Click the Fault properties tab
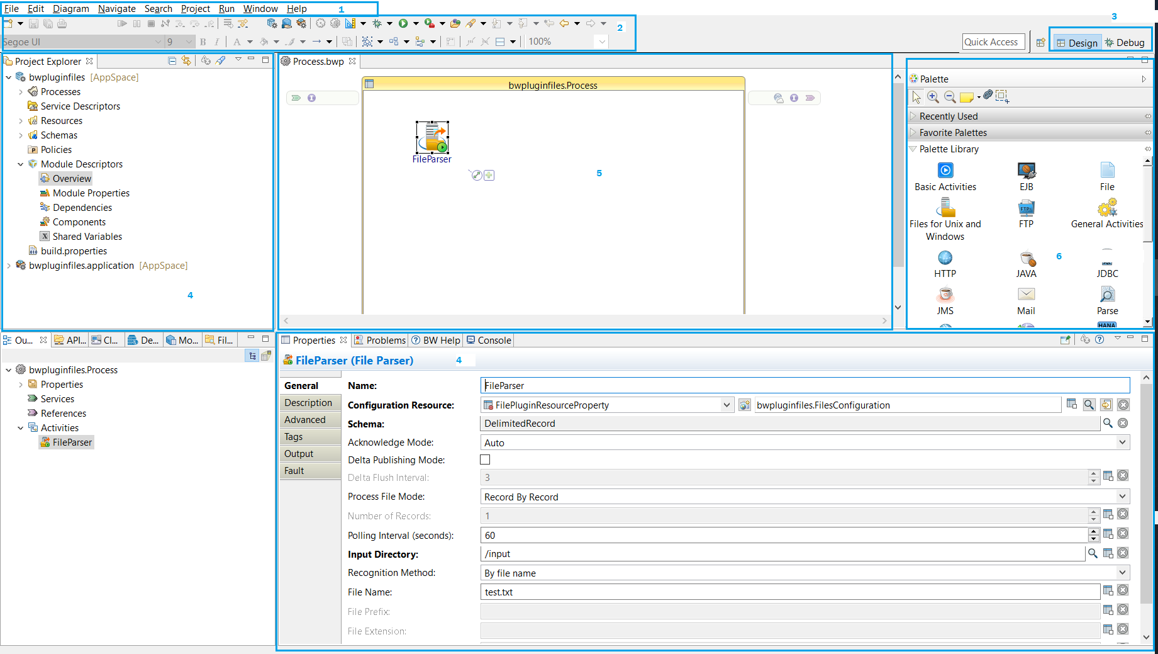The height and width of the screenshot is (654, 1158). click(x=310, y=471)
